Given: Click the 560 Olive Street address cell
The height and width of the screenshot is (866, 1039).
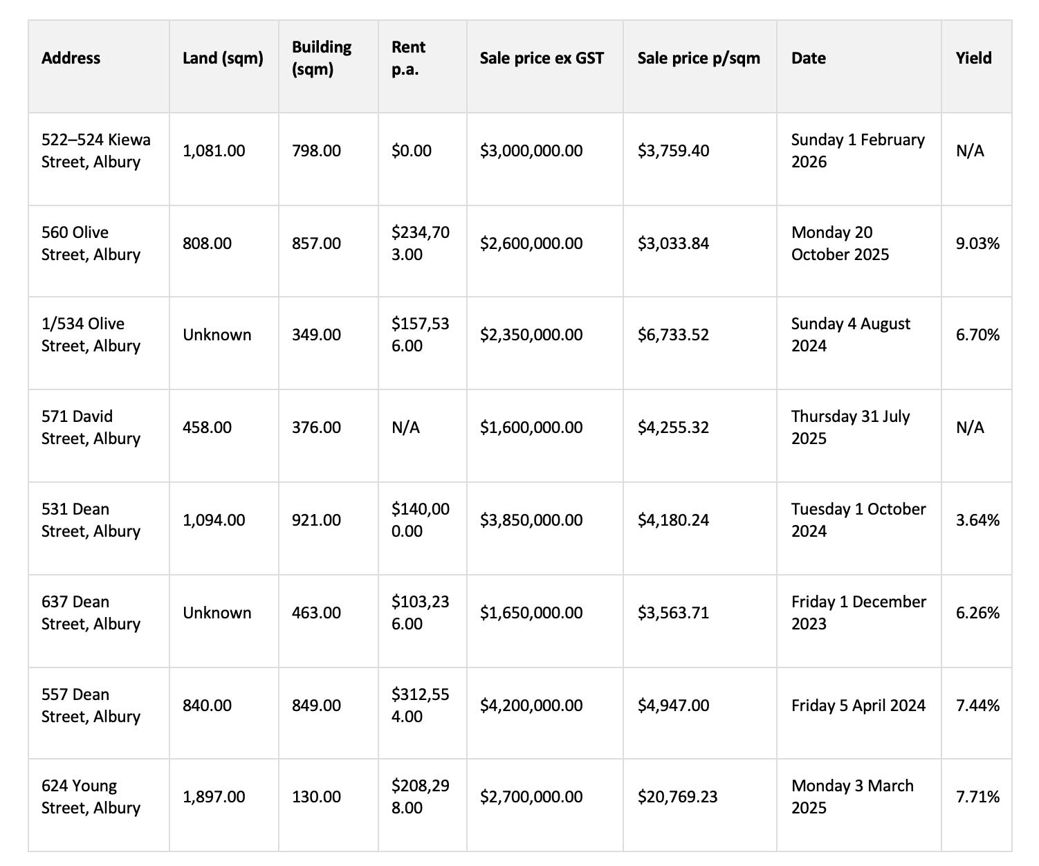Looking at the screenshot, I should [x=91, y=243].
